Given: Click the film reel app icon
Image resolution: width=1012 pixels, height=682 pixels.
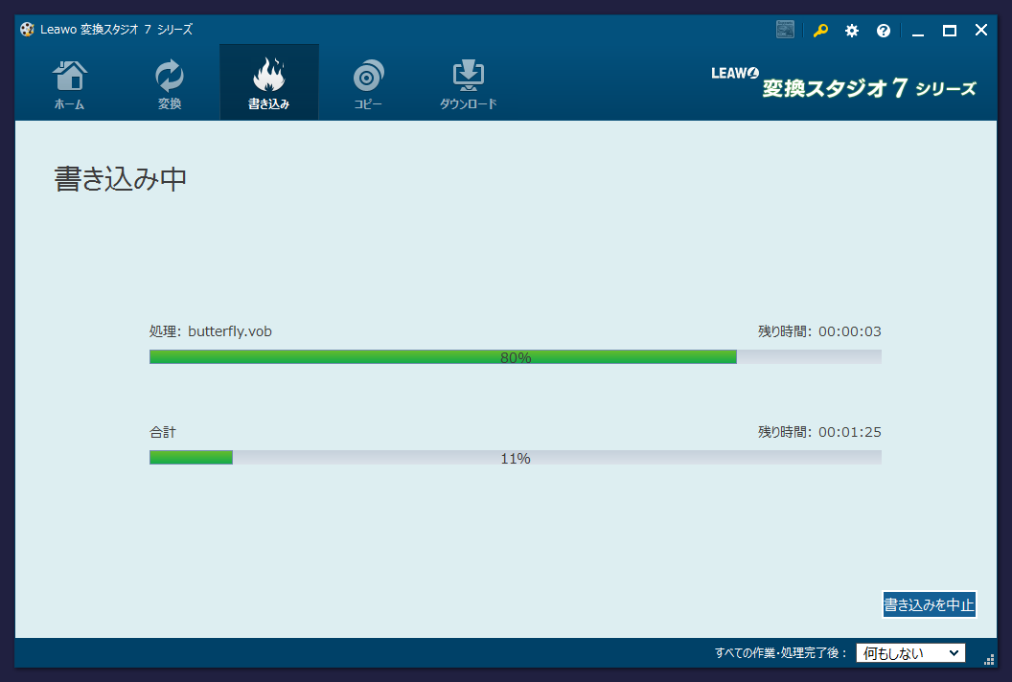Looking at the screenshot, I should click(x=27, y=30).
